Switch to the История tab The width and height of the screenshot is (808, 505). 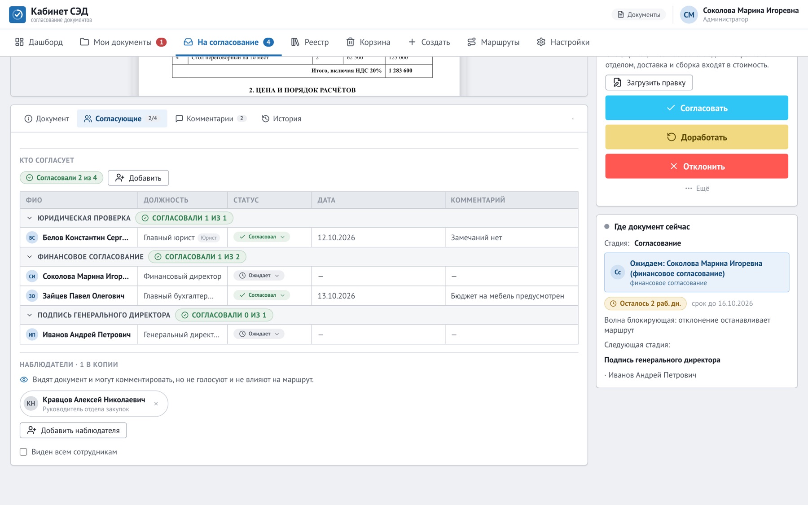click(x=281, y=119)
